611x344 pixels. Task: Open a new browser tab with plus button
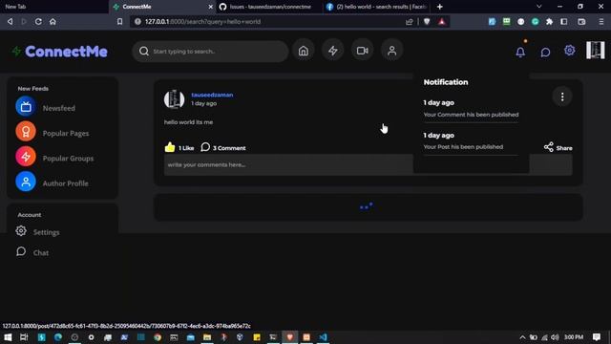click(439, 7)
